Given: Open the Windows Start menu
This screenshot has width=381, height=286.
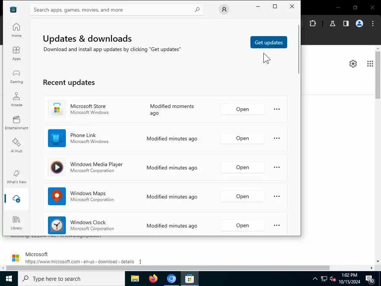Looking at the screenshot, I should coord(9,279).
